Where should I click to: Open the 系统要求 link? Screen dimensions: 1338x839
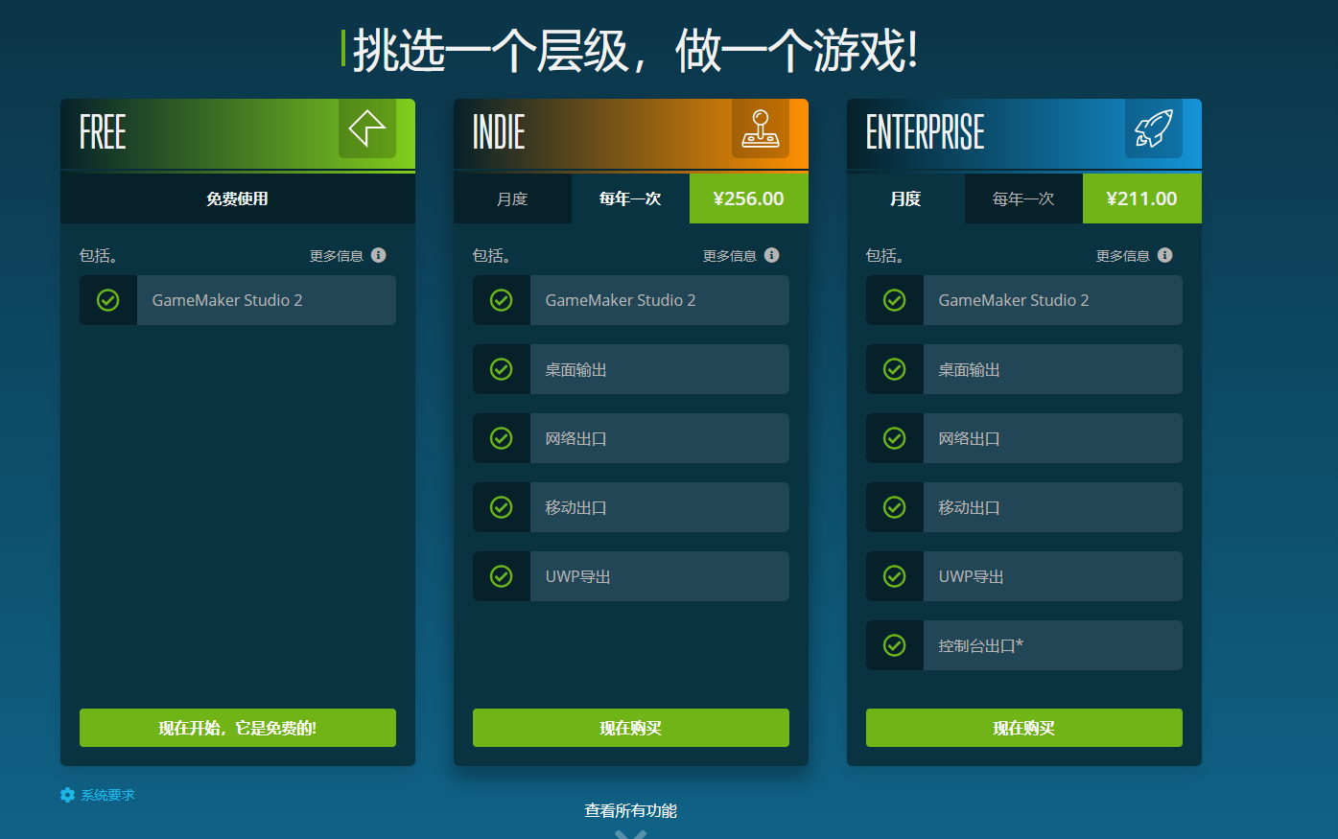(x=107, y=795)
